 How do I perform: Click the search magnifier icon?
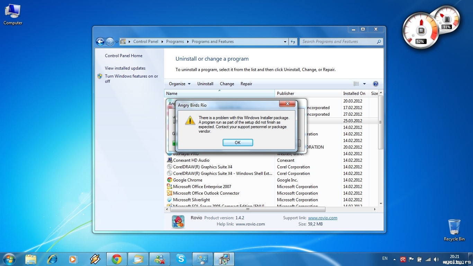[x=379, y=42]
